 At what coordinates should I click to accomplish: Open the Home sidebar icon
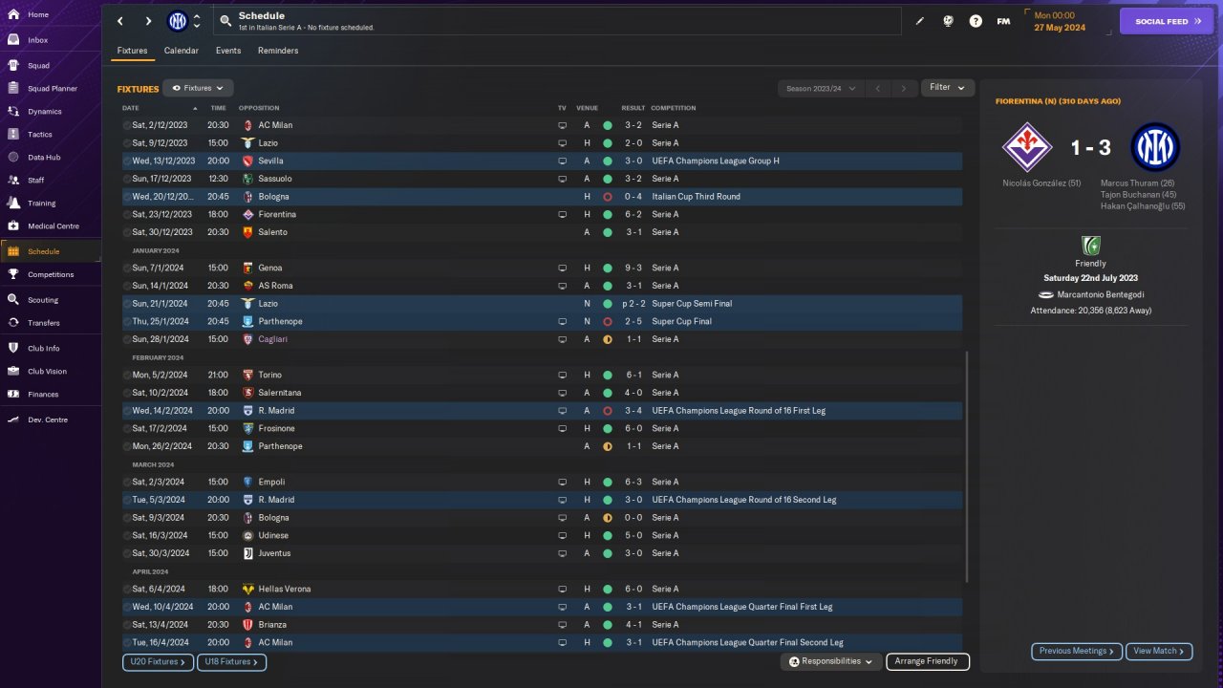[x=13, y=14]
